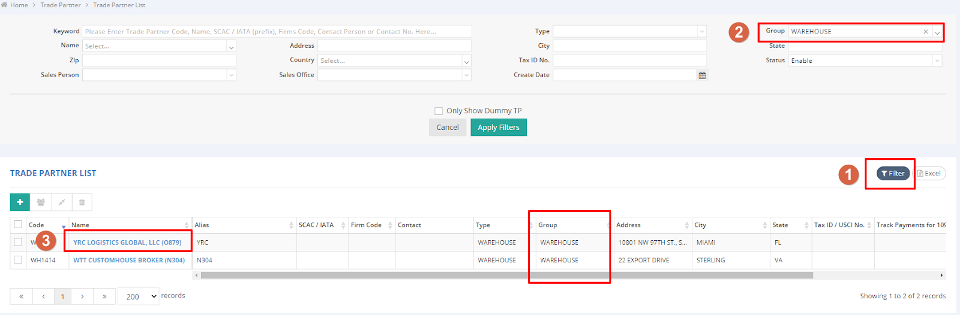The width and height of the screenshot is (960, 315).
Task: Click the trash delete icon in toolbar
Action: pos(82,202)
